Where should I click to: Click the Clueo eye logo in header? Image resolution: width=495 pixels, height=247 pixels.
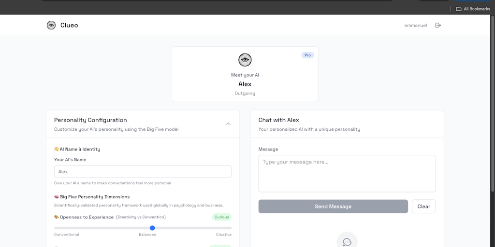pyautogui.click(x=51, y=25)
